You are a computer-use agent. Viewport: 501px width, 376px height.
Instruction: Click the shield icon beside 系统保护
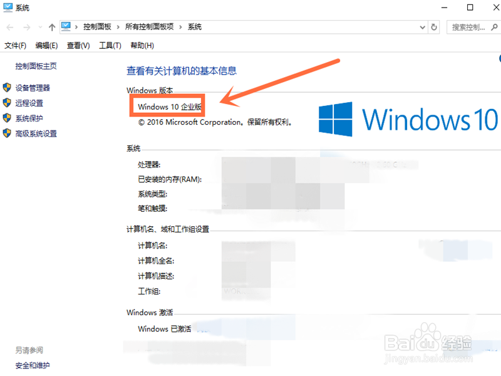click(7, 117)
